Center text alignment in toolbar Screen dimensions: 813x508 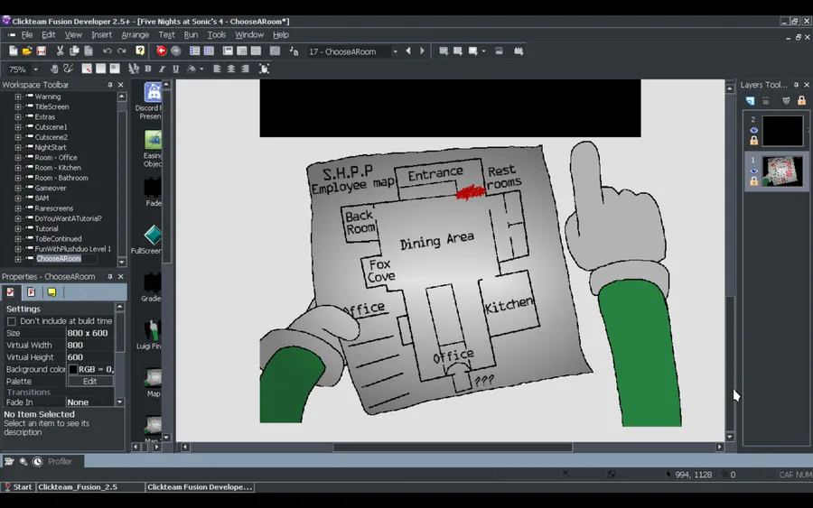point(231,69)
